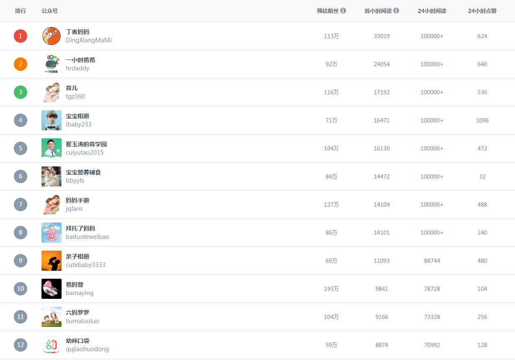Screen dimensions: 515x360
Task: Click the 妈妈手册 account name
Action: point(78,200)
